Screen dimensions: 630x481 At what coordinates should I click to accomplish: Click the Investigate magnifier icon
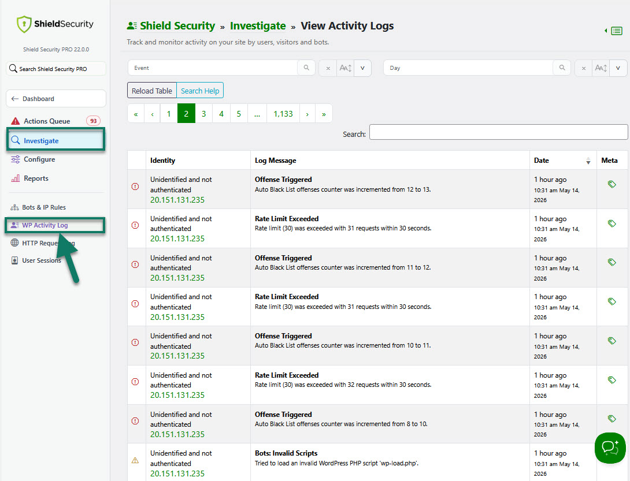[15, 140]
